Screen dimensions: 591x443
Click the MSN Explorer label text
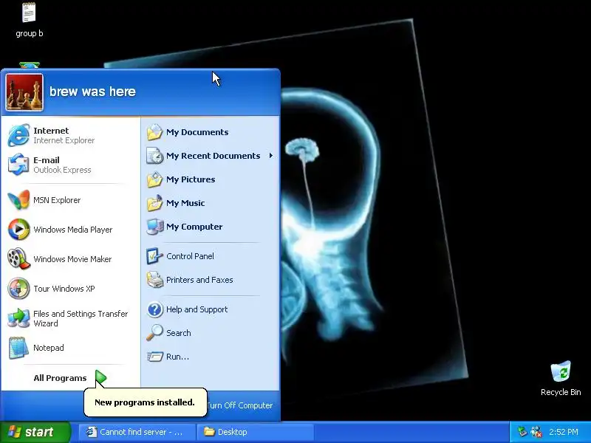(x=57, y=200)
